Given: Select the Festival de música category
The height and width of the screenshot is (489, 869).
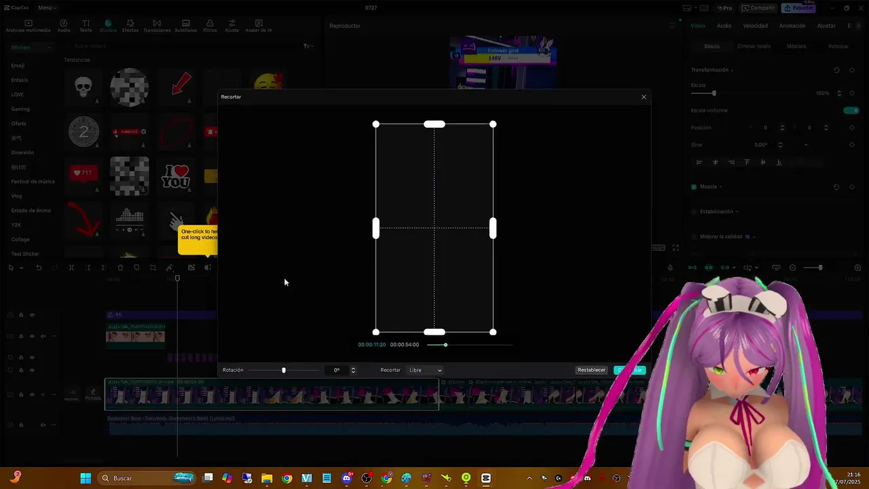Looking at the screenshot, I should click(x=33, y=181).
